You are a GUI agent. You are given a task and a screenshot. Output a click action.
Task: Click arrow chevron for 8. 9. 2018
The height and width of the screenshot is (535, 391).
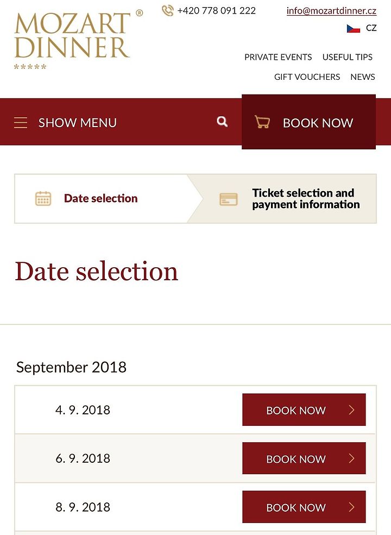[352, 507]
